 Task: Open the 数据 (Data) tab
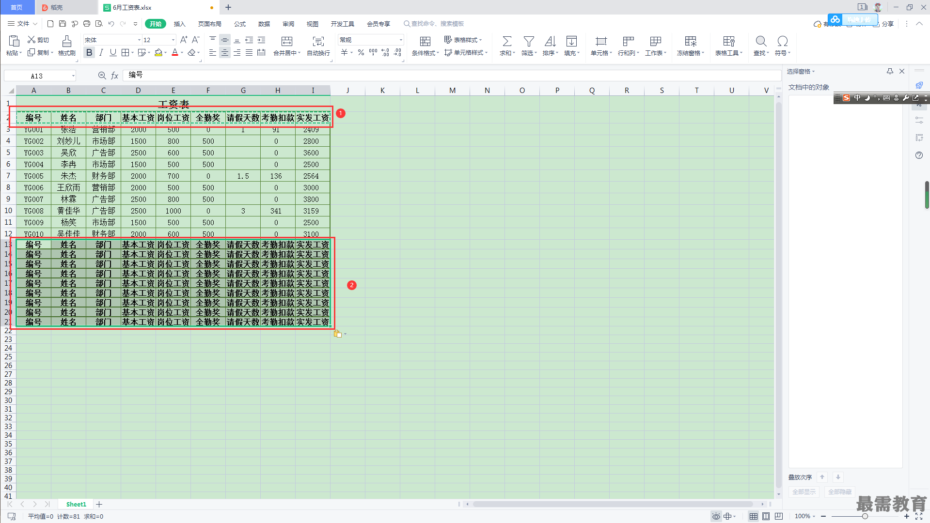(x=264, y=24)
